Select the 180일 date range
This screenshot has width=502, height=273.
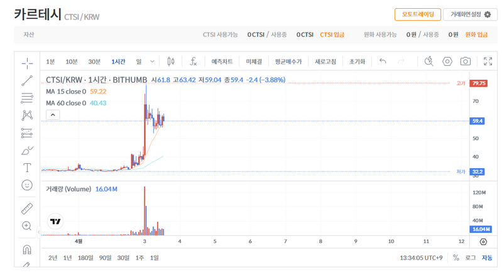[x=85, y=257]
